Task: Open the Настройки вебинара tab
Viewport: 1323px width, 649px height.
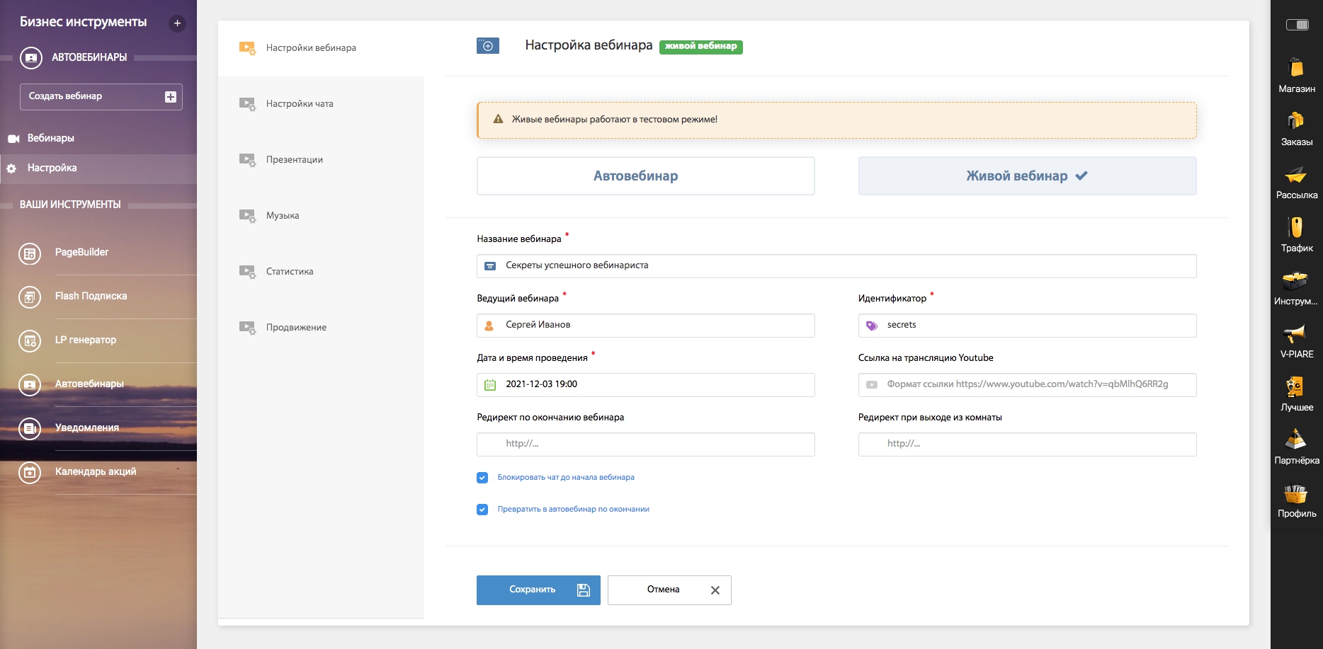Action: (x=322, y=48)
